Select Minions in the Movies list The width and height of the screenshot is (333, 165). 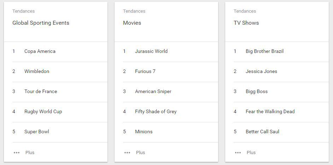click(x=144, y=132)
